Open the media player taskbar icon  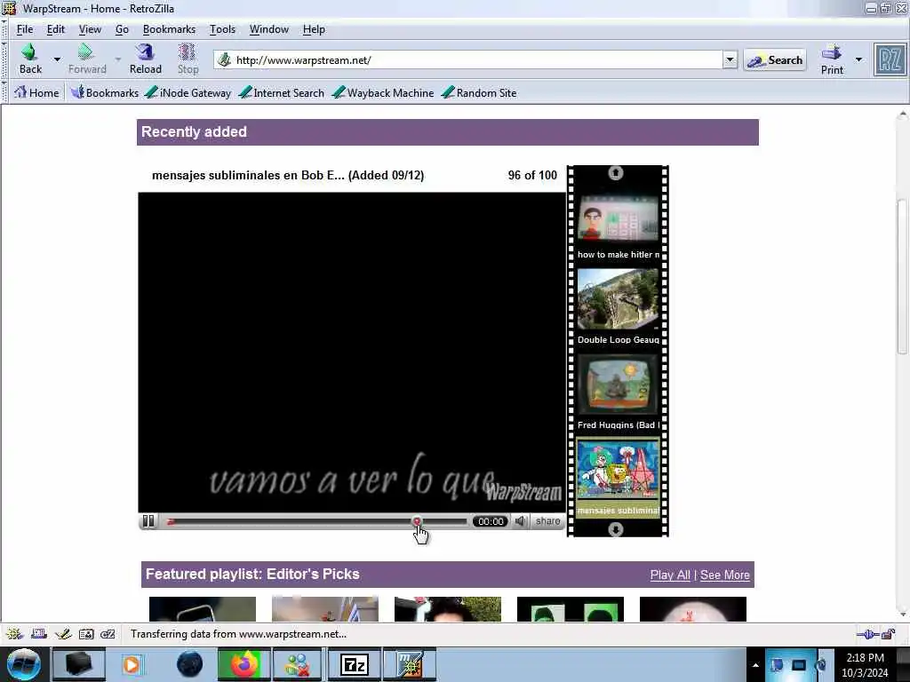pyautogui.click(x=132, y=664)
